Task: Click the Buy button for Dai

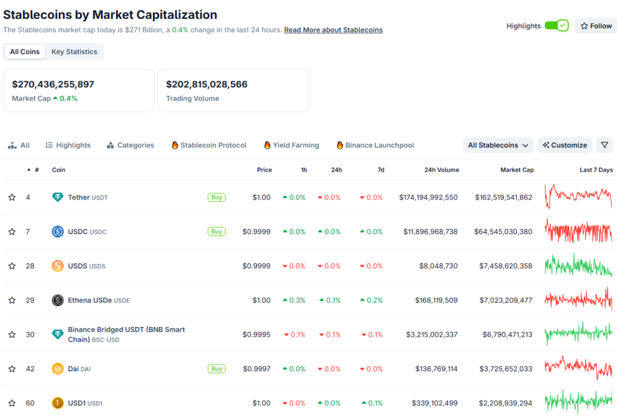Action: pyautogui.click(x=217, y=369)
